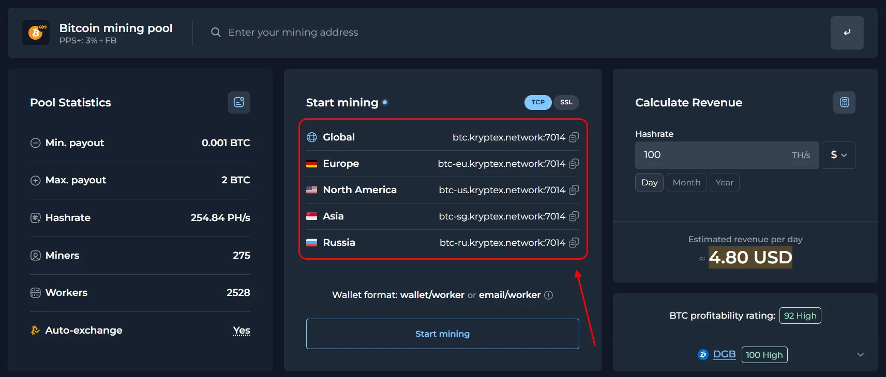Image resolution: width=886 pixels, height=377 pixels.
Task: Open the dollar currency dropdown
Action: (838, 155)
